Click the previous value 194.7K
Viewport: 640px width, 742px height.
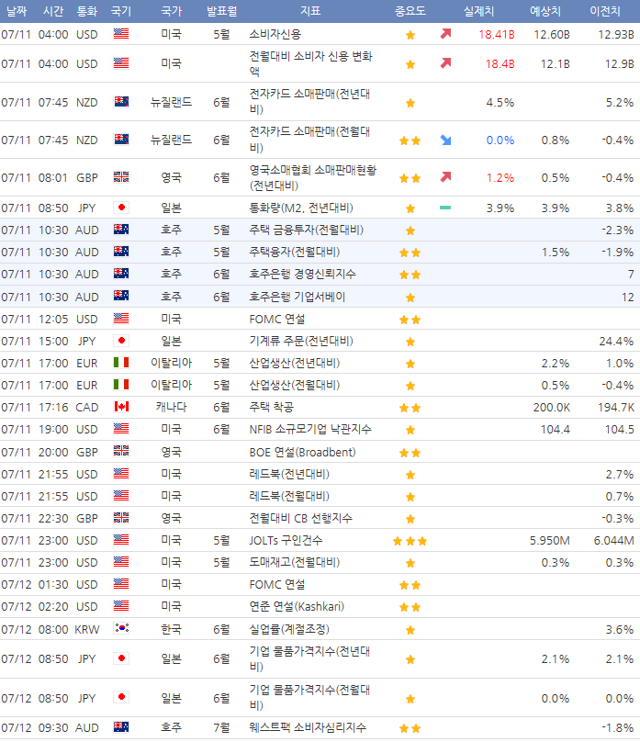coord(616,408)
